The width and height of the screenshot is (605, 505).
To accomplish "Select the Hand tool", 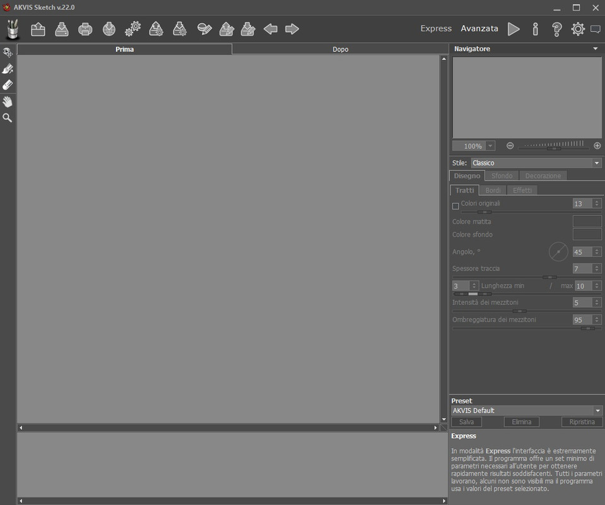I will tap(8, 102).
